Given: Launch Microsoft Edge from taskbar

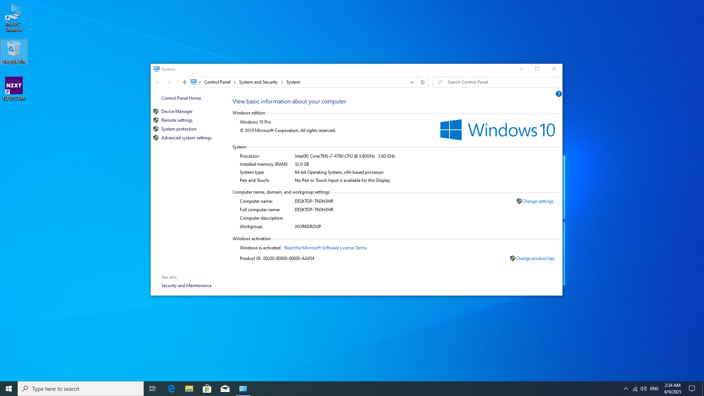Looking at the screenshot, I should [171, 389].
